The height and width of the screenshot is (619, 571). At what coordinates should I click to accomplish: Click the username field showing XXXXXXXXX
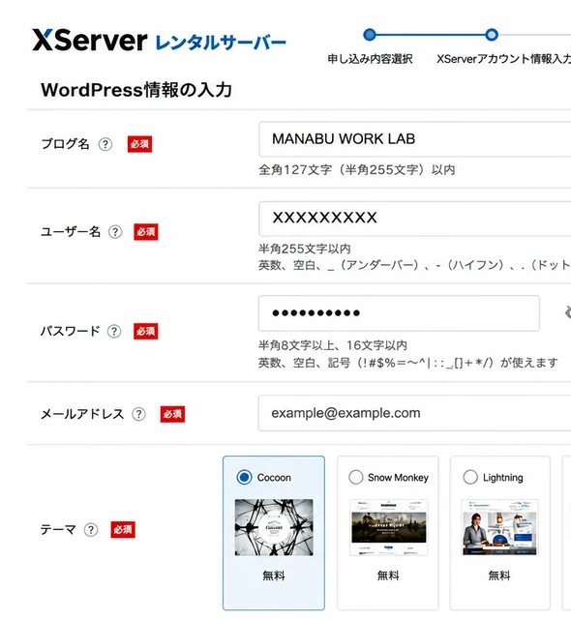pyautogui.click(x=414, y=219)
